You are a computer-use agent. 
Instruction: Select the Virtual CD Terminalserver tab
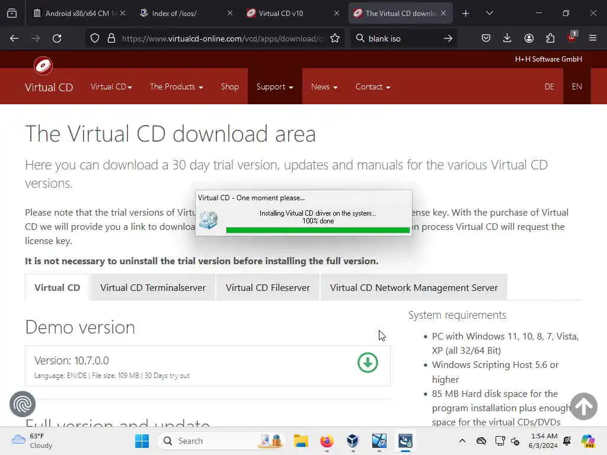tap(152, 287)
